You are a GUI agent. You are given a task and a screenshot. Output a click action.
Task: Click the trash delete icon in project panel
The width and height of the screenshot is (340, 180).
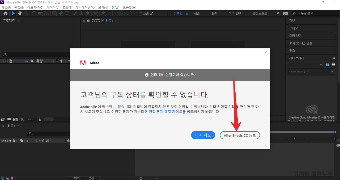point(40,119)
